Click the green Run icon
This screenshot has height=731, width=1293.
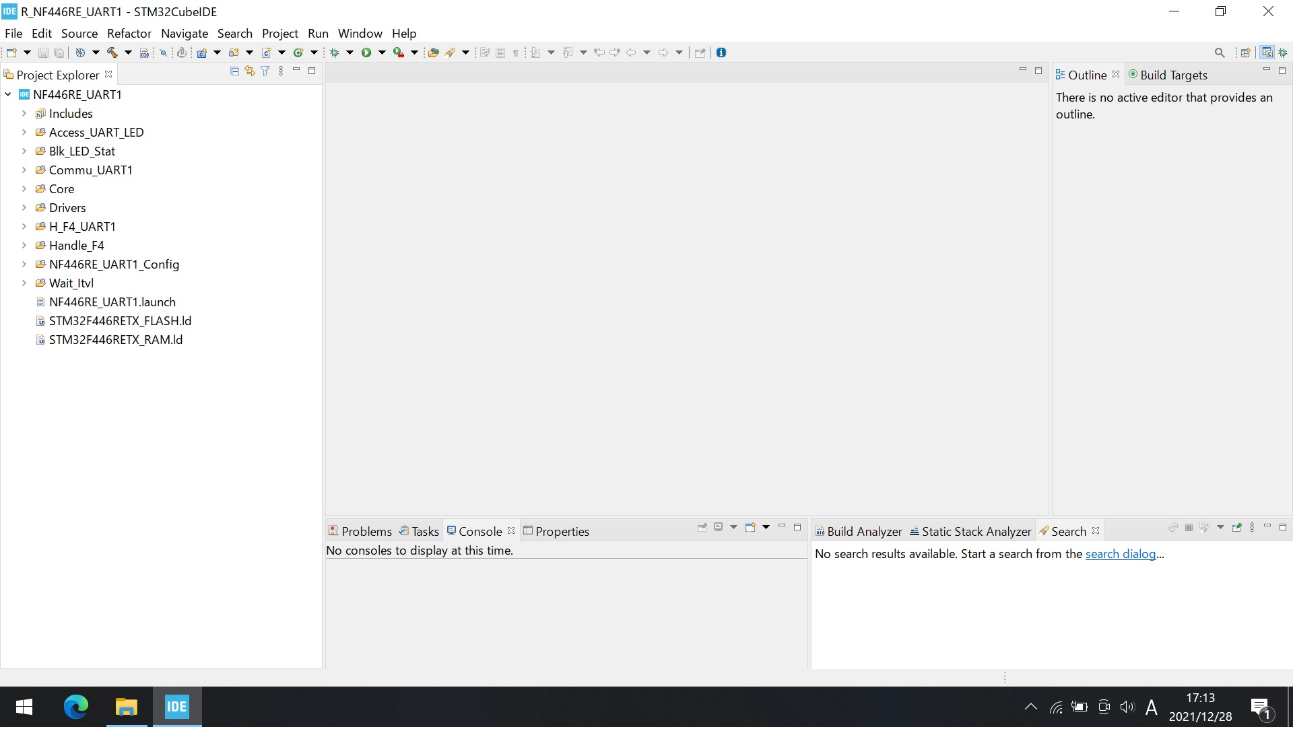(x=366, y=53)
